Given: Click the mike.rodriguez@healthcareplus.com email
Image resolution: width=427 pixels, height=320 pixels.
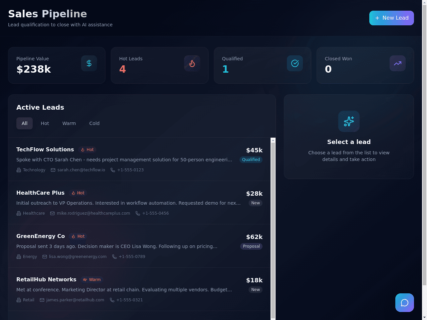Looking at the screenshot, I should (93, 213).
